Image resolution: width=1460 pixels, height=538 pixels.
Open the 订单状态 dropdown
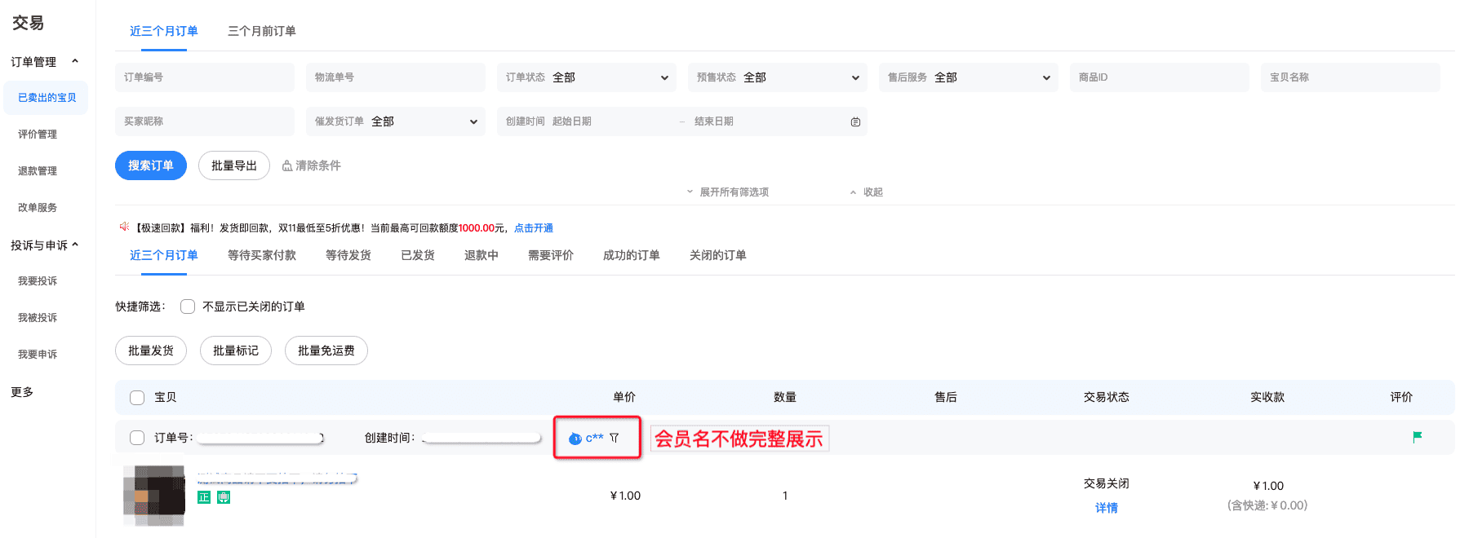[x=586, y=77]
